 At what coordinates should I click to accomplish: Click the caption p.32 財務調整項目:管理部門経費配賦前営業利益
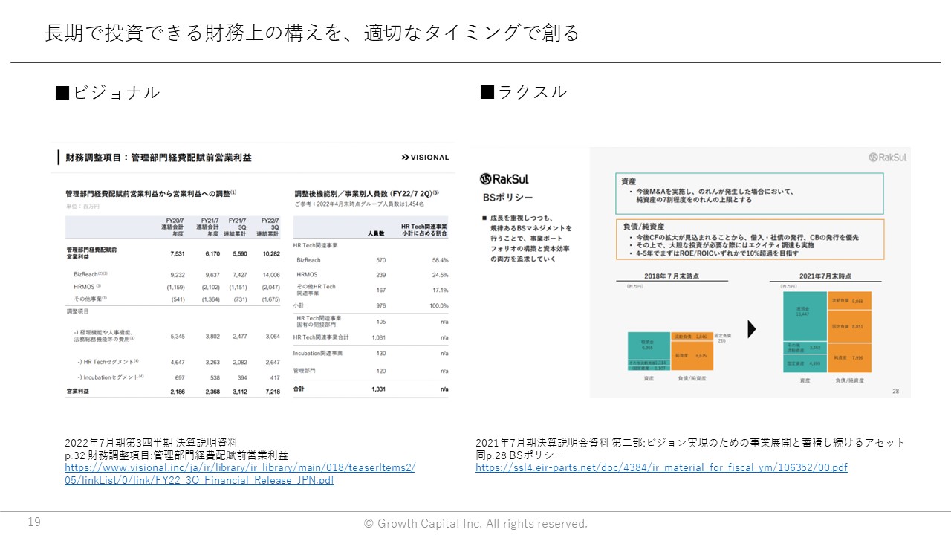click(x=176, y=455)
